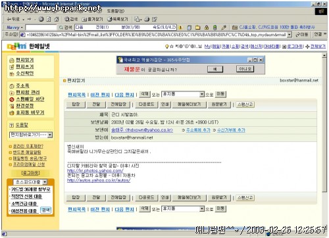Open the upper 이전 편지 link

click(100, 95)
